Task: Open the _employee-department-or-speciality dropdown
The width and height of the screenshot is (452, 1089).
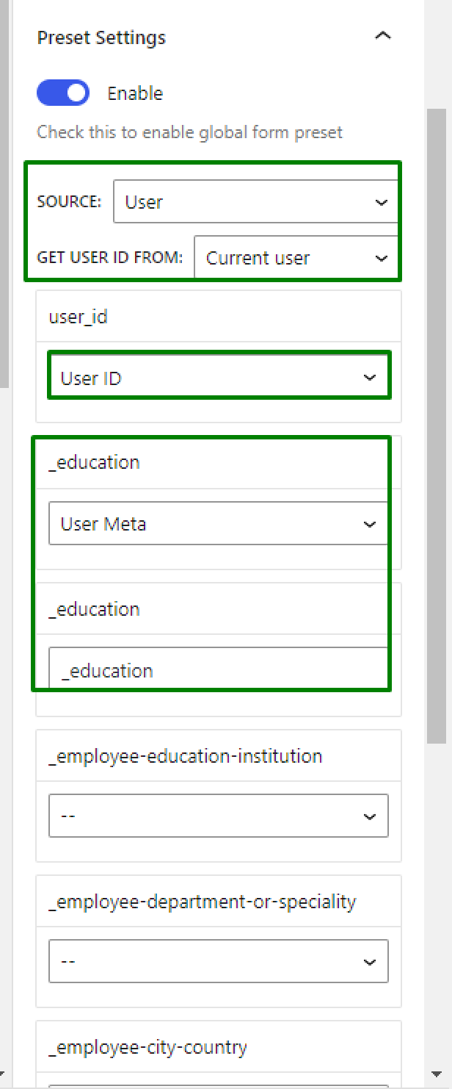Action: (x=219, y=962)
